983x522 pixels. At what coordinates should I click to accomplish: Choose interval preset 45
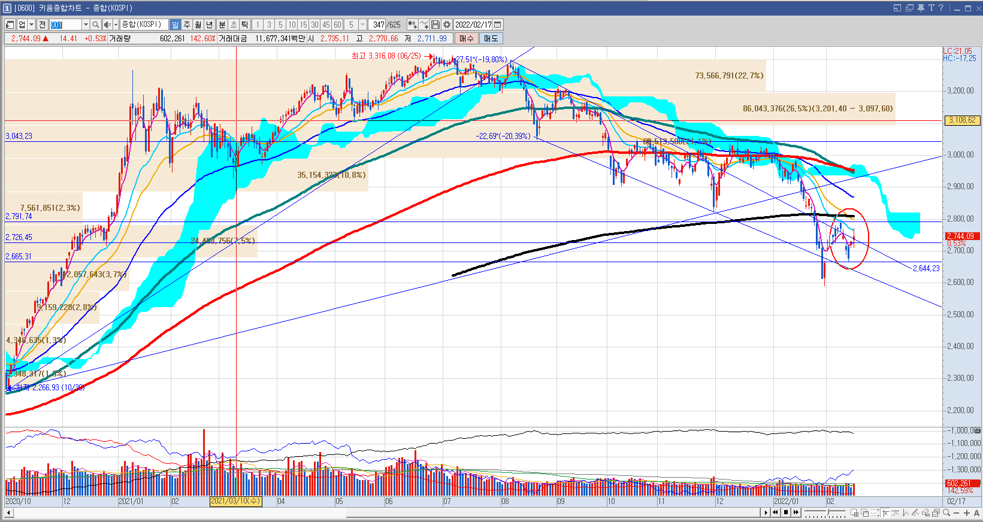(x=326, y=25)
